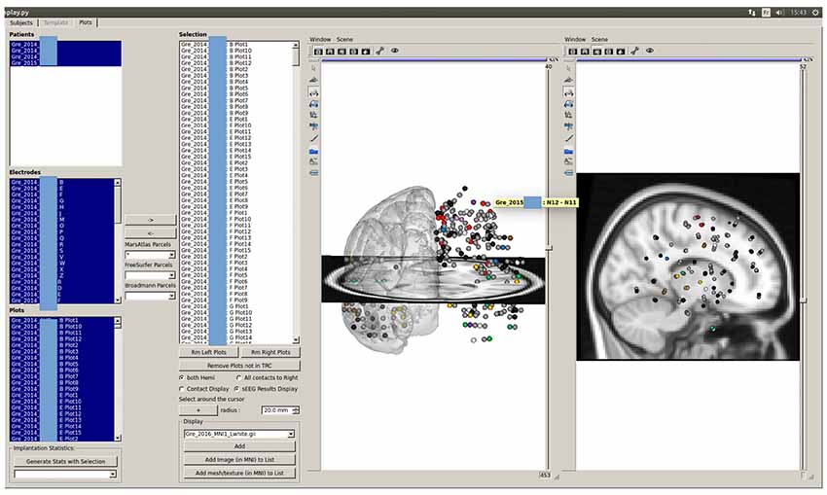Click bottom blue bar icon in left view sidebar
The image size is (827, 495).
(314, 173)
